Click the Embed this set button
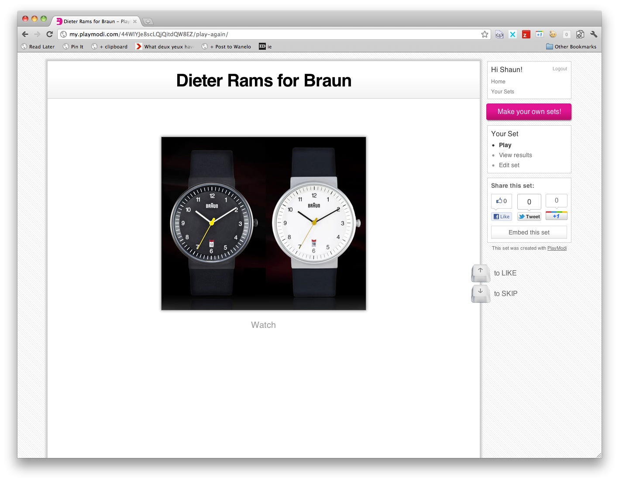 [x=529, y=232]
